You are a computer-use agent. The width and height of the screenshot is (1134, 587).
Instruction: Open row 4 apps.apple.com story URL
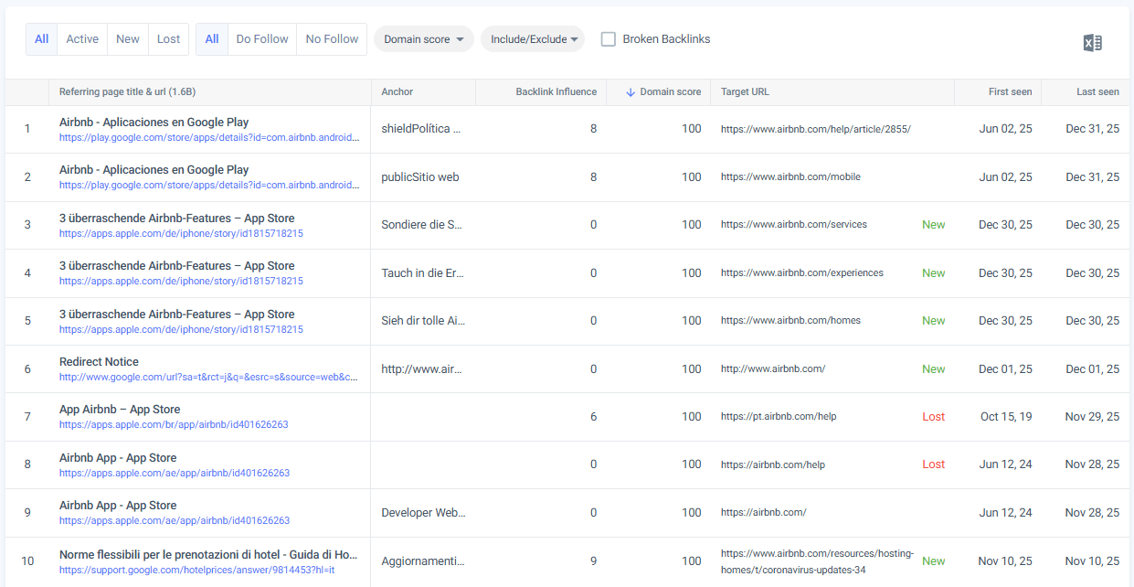tap(181, 281)
